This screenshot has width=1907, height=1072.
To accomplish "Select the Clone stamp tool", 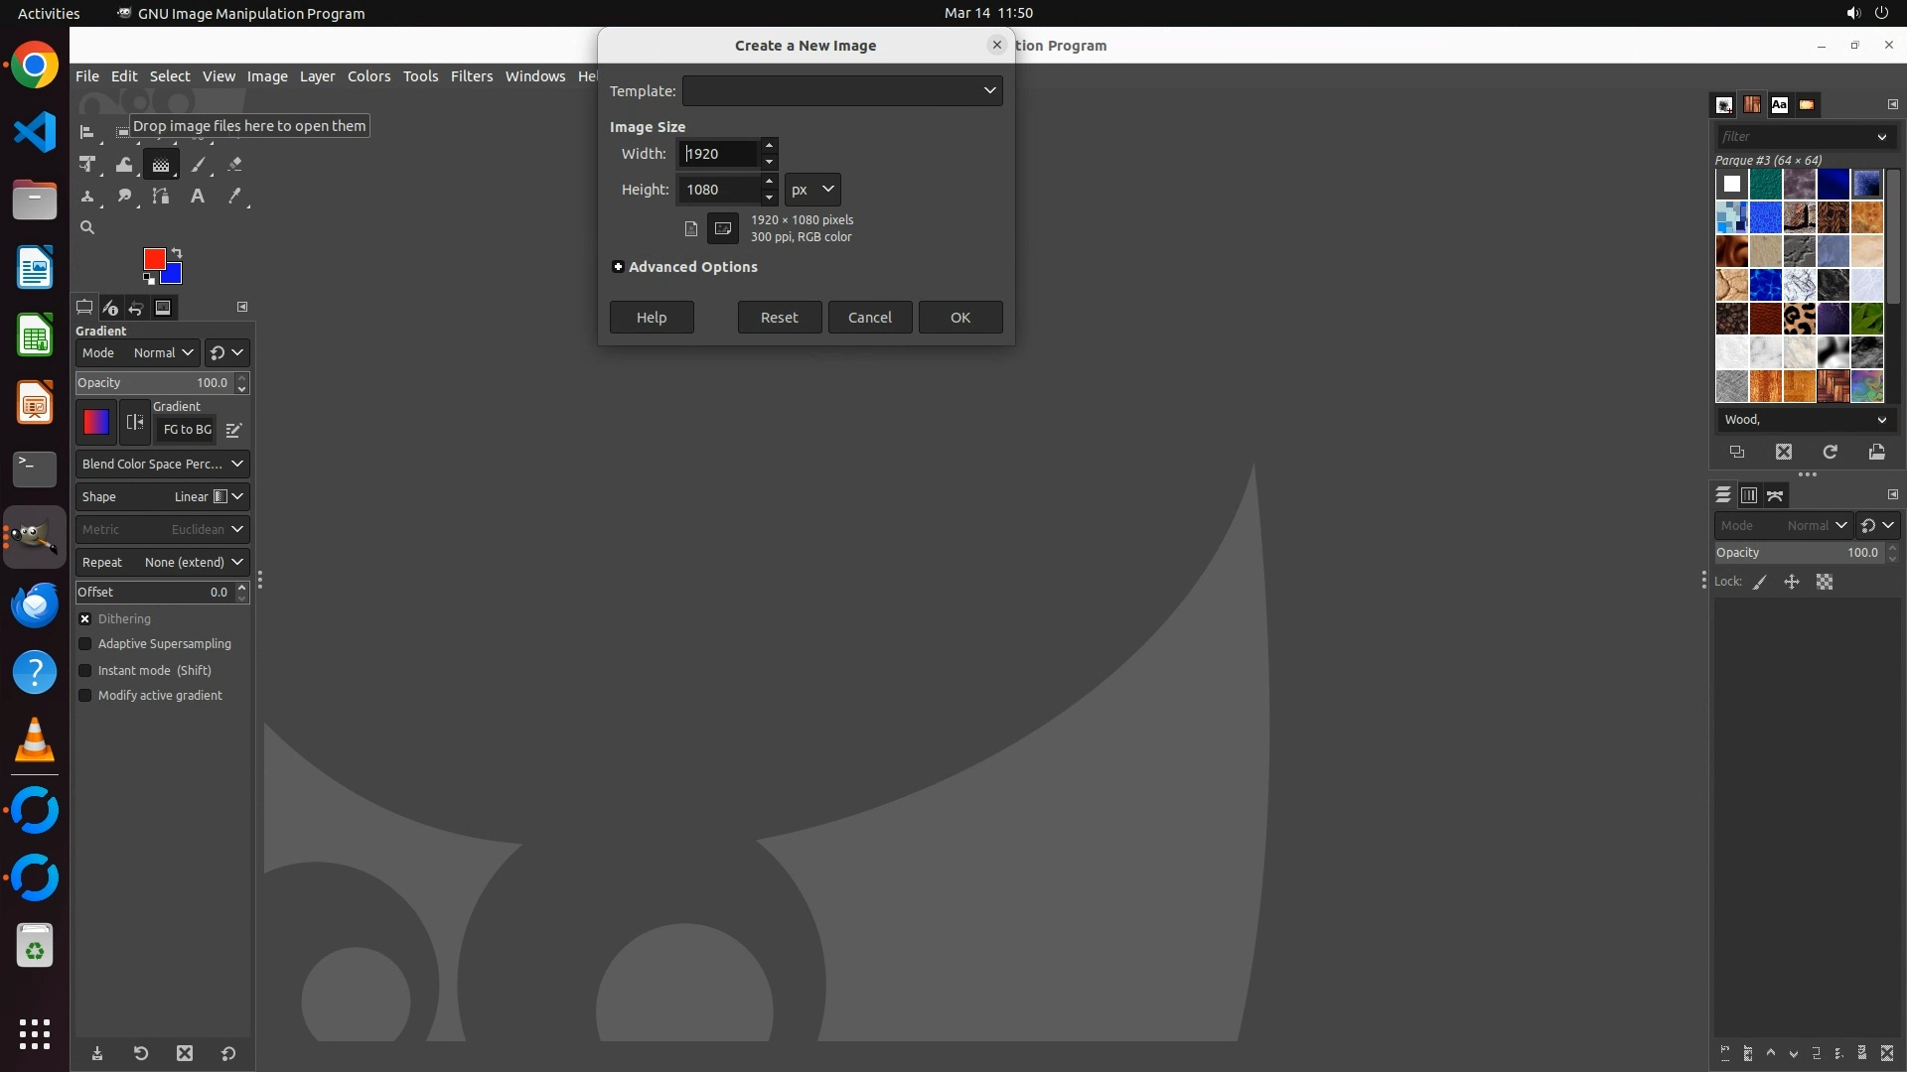I will click(x=87, y=197).
